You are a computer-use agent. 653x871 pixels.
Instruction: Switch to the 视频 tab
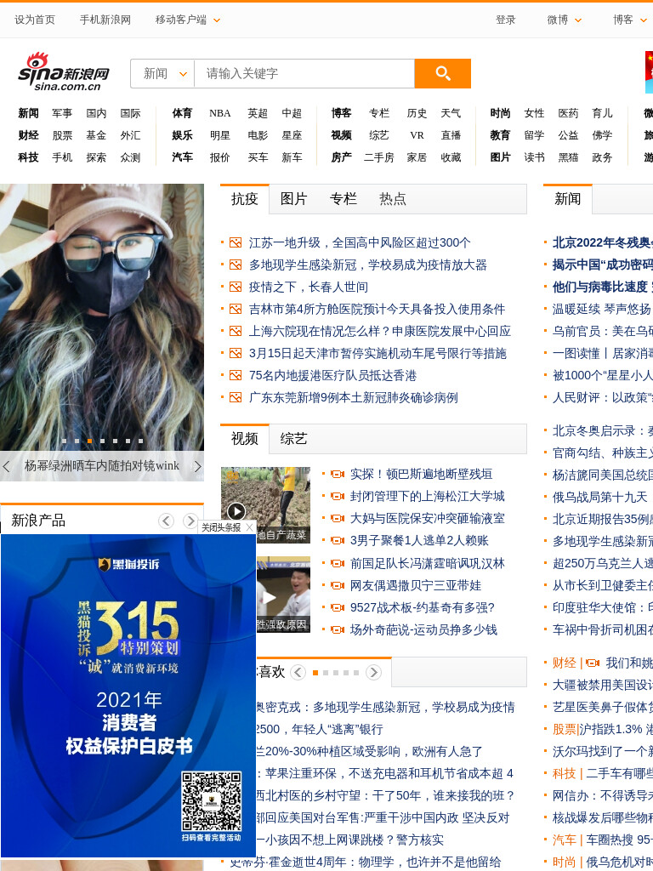point(245,439)
